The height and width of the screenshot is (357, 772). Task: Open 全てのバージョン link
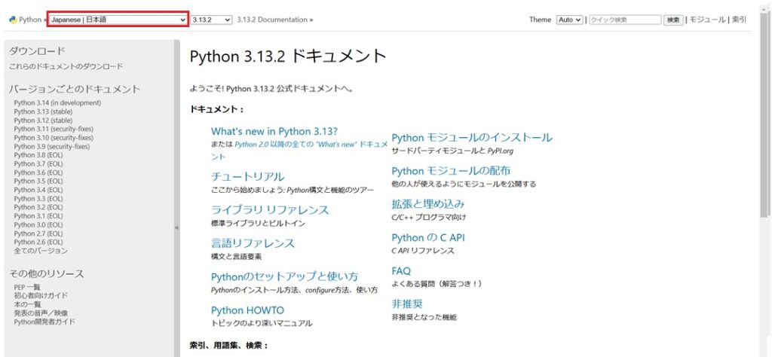point(41,251)
